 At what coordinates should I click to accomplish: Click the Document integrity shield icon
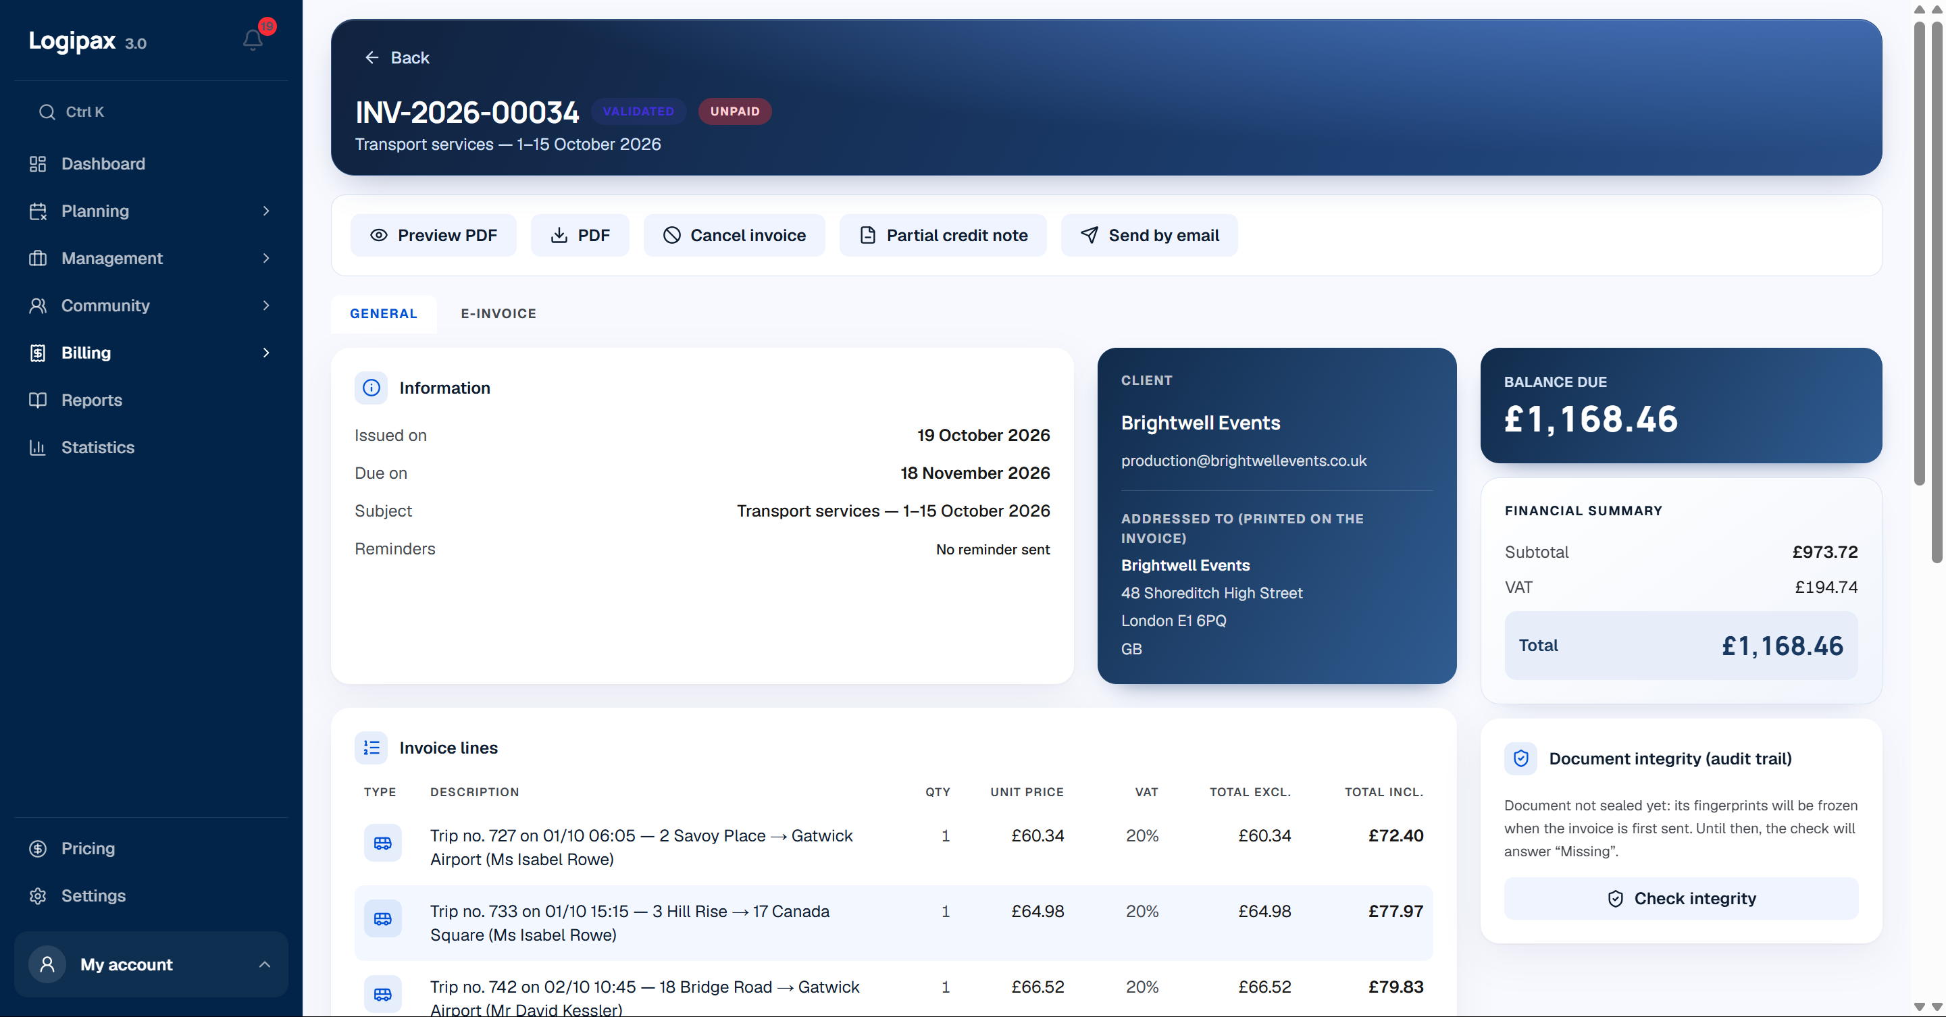click(x=1520, y=759)
